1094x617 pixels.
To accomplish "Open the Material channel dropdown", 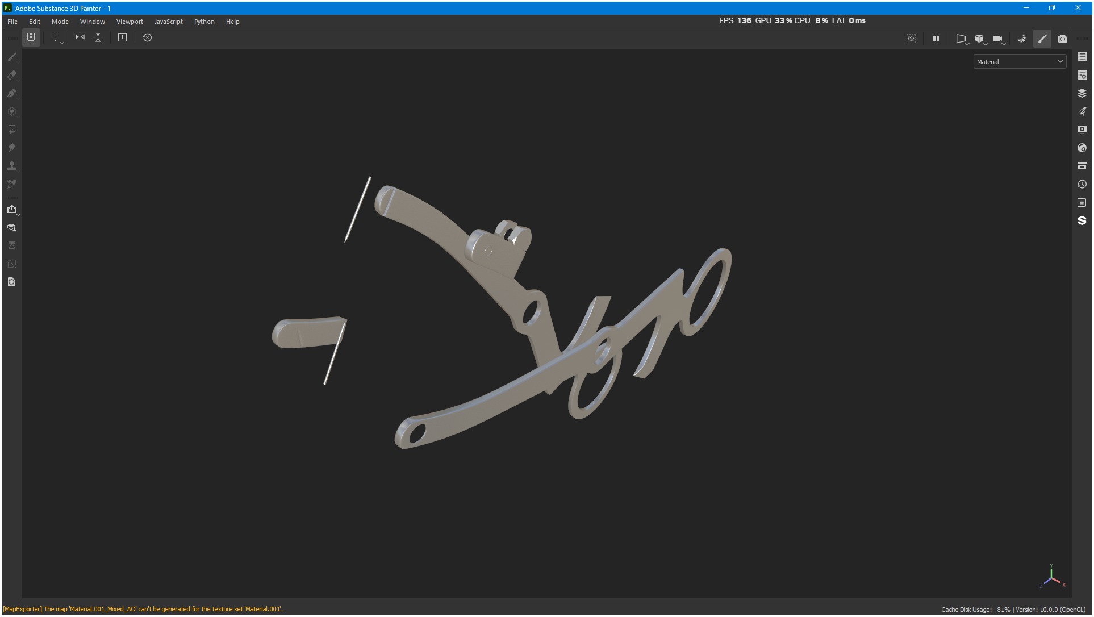I will (1020, 61).
